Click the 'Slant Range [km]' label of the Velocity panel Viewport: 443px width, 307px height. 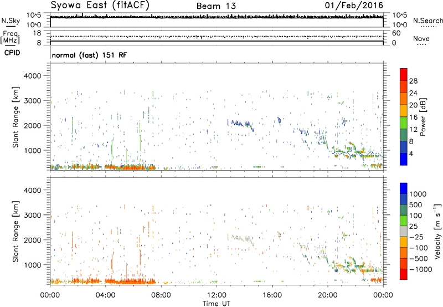[16, 231]
